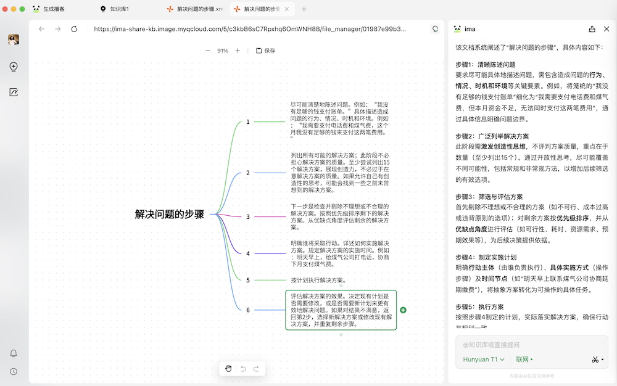Select the hand/pan tool in the canvas toolbar
Screen dimensions: 617x386
229,368
